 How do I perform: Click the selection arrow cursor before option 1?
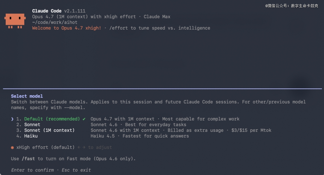[12, 119]
